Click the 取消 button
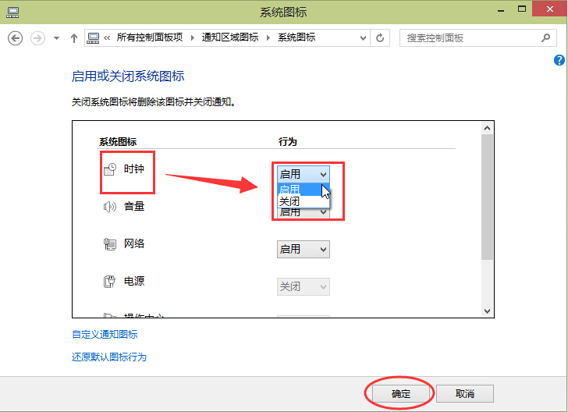The height and width of the screenshot is (412, 568). (464, 393)
